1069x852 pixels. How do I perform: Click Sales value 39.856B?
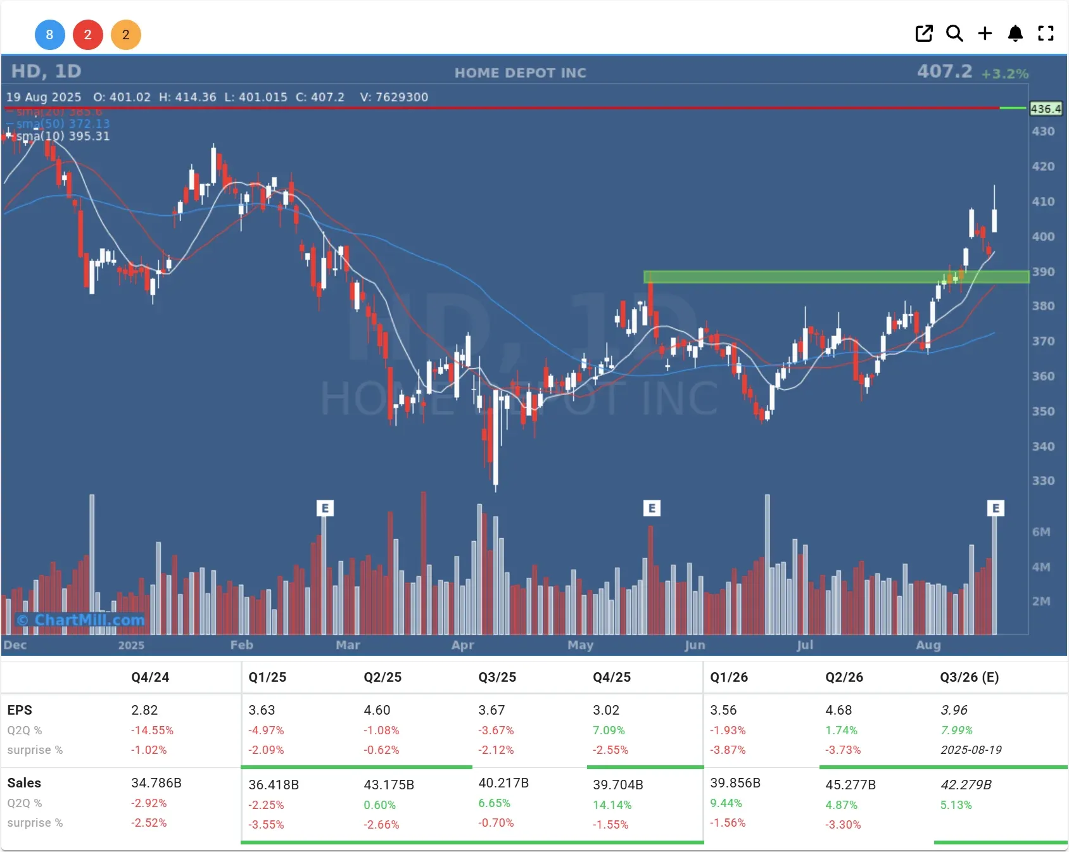tap(735, 783)
